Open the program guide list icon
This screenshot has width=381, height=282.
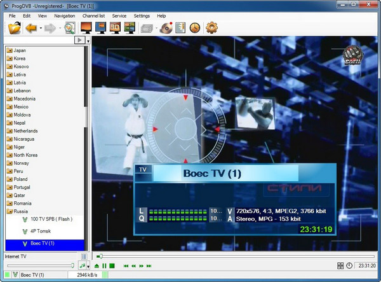tap(180, 28)
